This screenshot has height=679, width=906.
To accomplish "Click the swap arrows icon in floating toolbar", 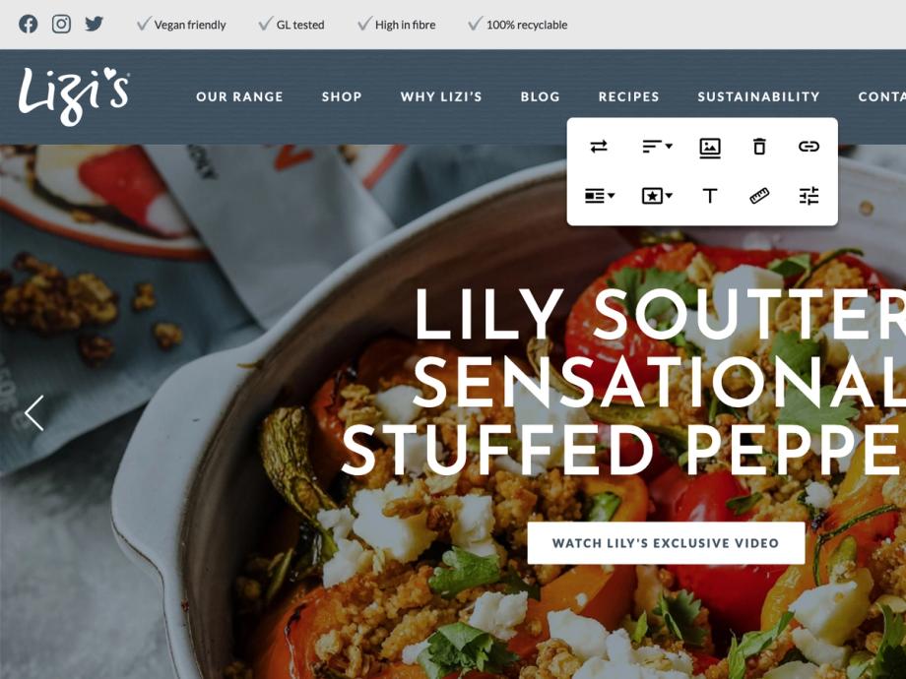I will tap(599, 147).
